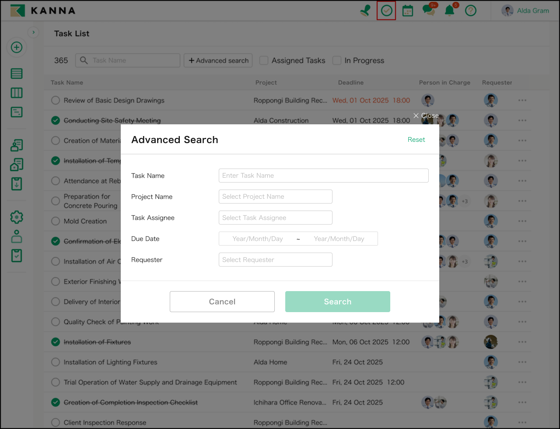This screenshot has width=560, height=429.
Task: Expand the sidebar with the chevron arrow
Action: [x=34, y=32]
